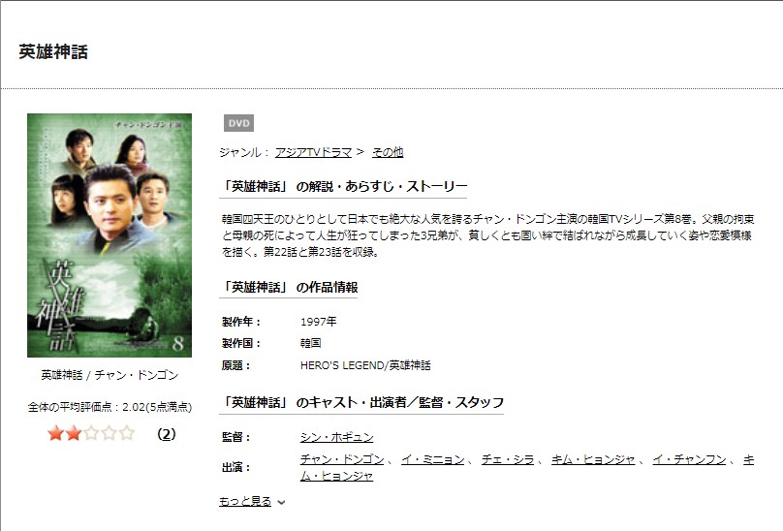This screenshot has height=531, width=783.
Task: Open actor チェ・シラ link
Action: pos(508,459)
